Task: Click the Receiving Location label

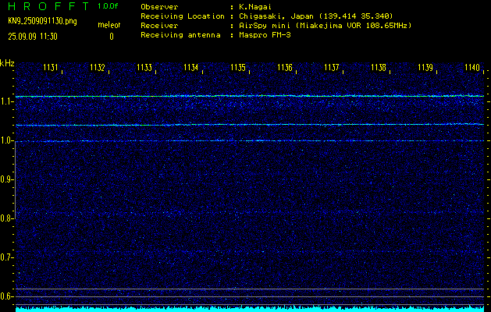Action: click(183, 16)
